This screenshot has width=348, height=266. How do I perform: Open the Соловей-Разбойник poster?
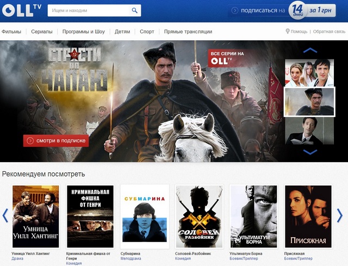pyautogui.click(x=199, y=216)
